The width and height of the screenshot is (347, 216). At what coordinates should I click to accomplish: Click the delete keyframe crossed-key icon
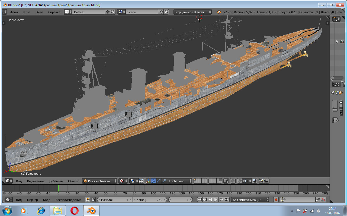323,200
